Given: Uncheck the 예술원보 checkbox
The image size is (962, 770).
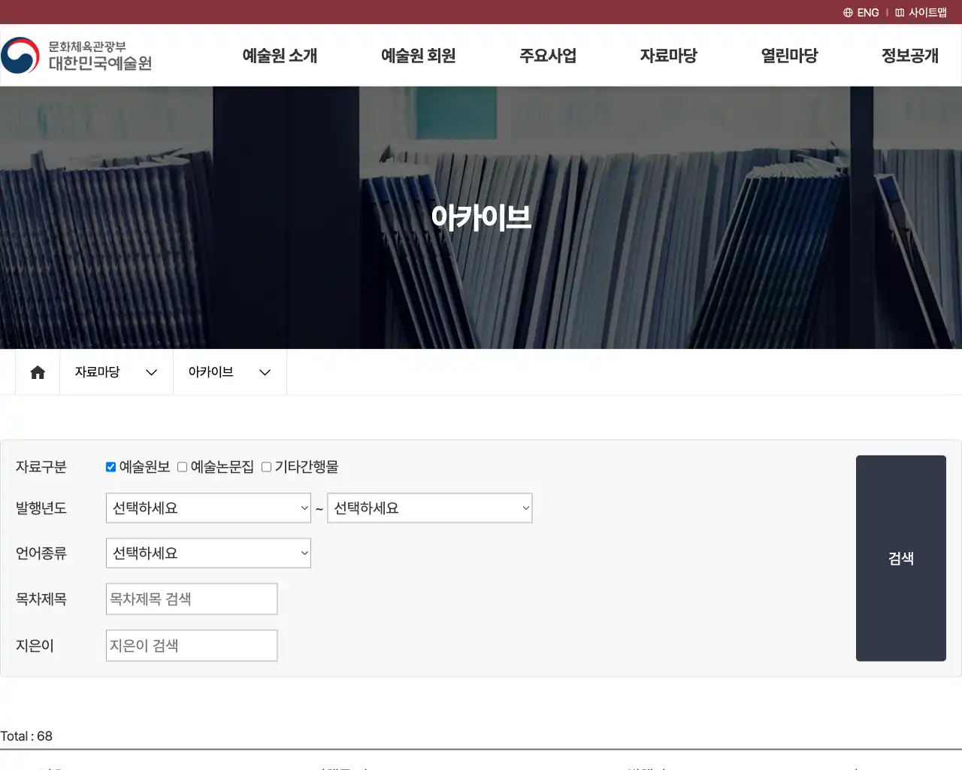Looking at the screenshot, I should (110, 466).
